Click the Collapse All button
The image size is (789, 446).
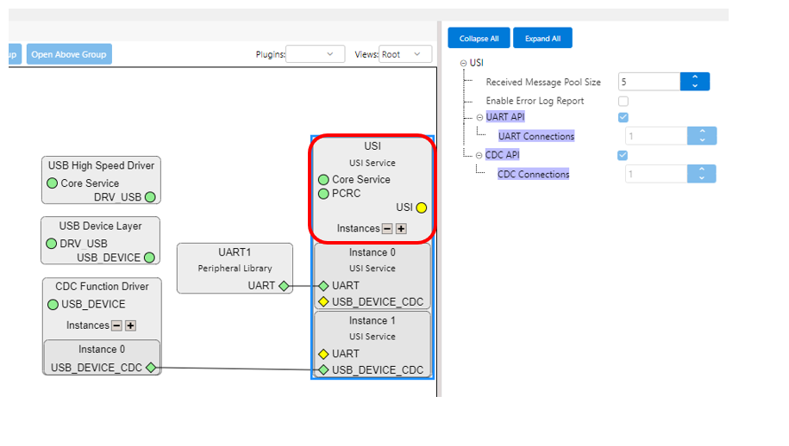click(x=479, y=39)
